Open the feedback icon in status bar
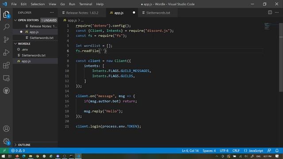Screen dimensions: 283x159 point(269,151)
